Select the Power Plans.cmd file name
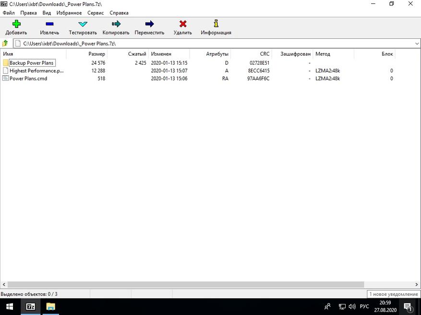Image resolution: width=421 pixels, height=315 pixels. [28, 78]
